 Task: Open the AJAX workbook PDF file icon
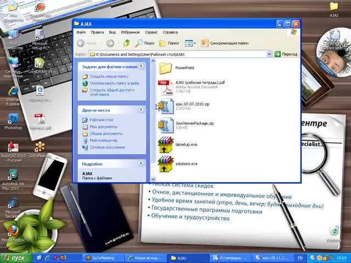165,87
